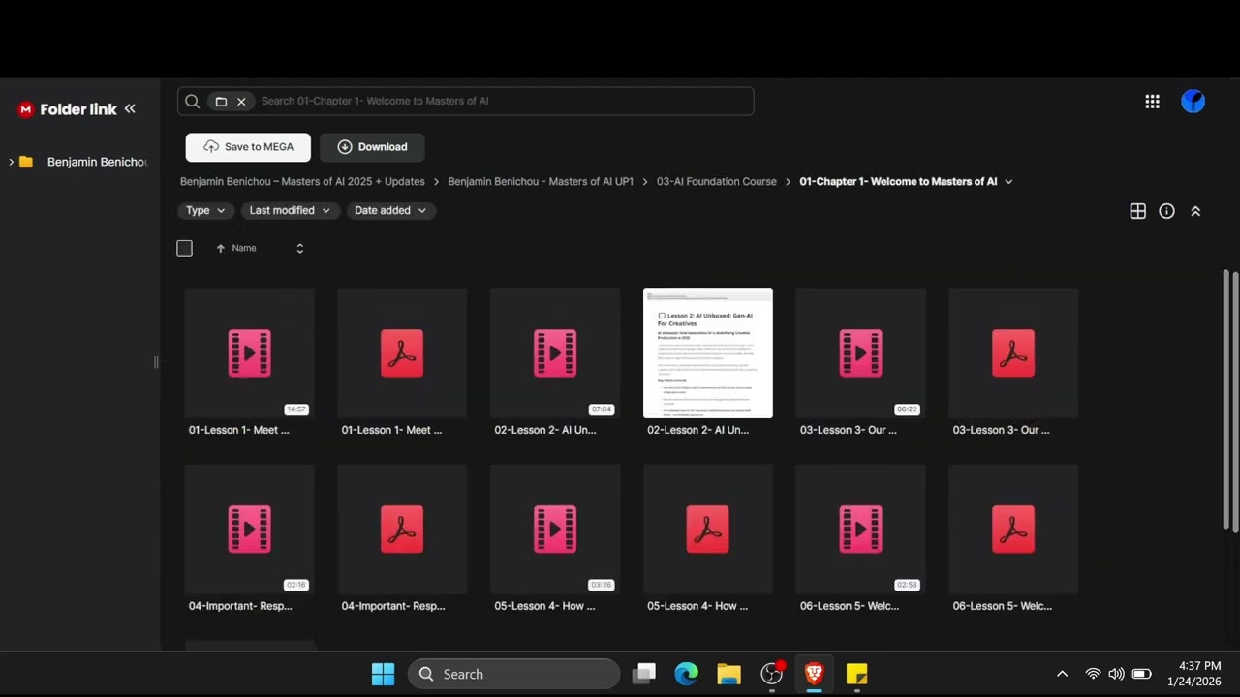Open the 03-Lesson 3- Our PDF file

coord(1013,353)
